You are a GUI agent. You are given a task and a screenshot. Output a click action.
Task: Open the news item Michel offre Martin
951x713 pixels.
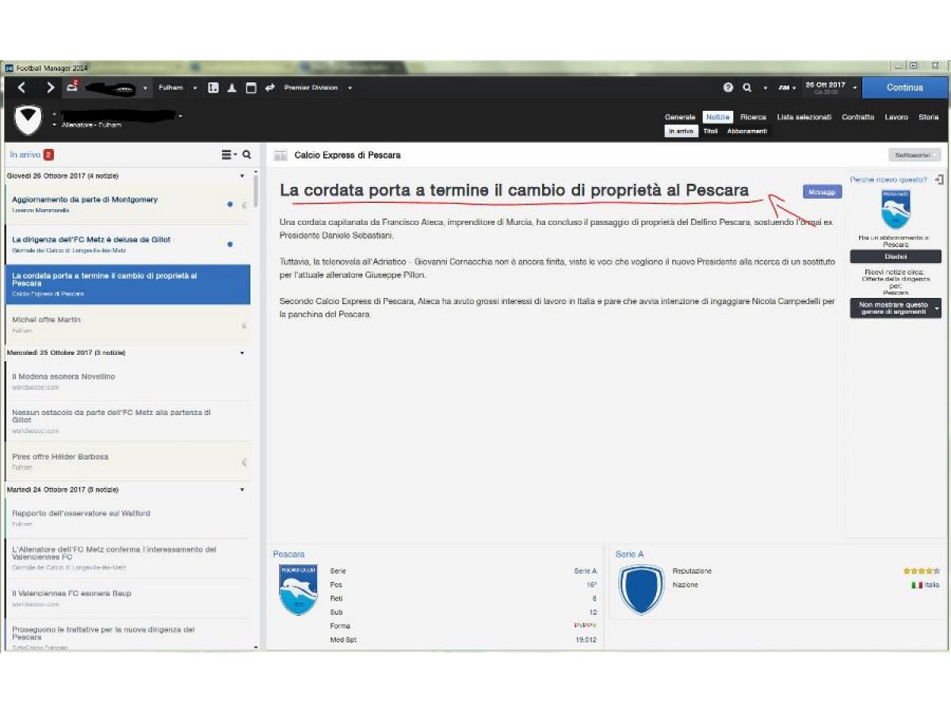pos(128,324)
